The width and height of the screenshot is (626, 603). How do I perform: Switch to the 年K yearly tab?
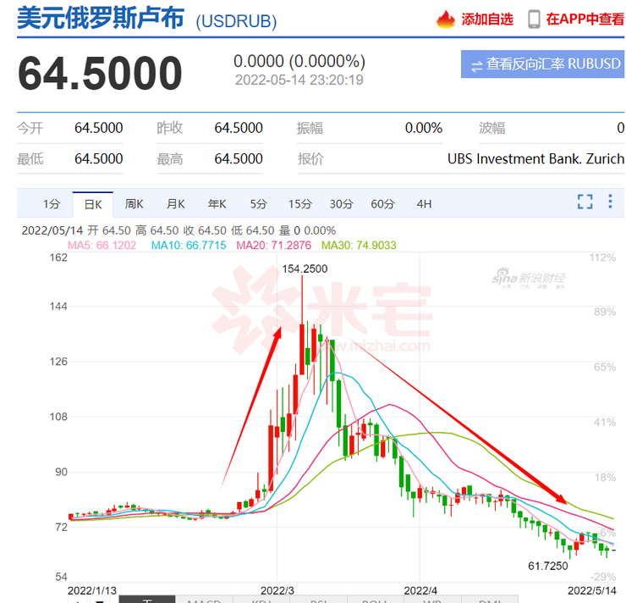point(217,204)
